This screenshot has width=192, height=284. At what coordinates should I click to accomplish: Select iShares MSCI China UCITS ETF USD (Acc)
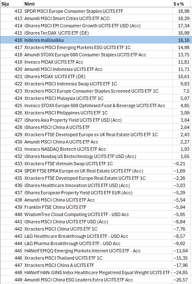[x=98, y=222]
